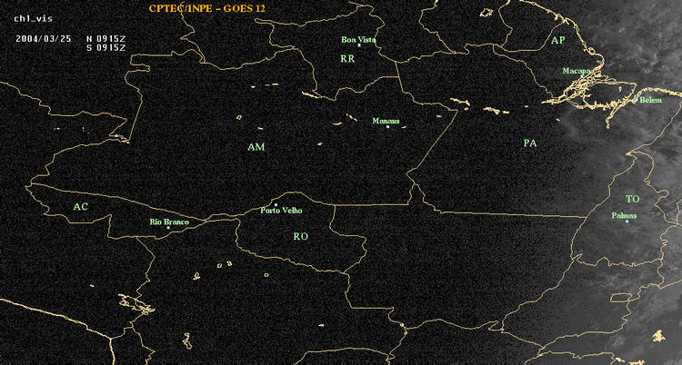
Task: Select the RR state label
Action: (347, 59)
